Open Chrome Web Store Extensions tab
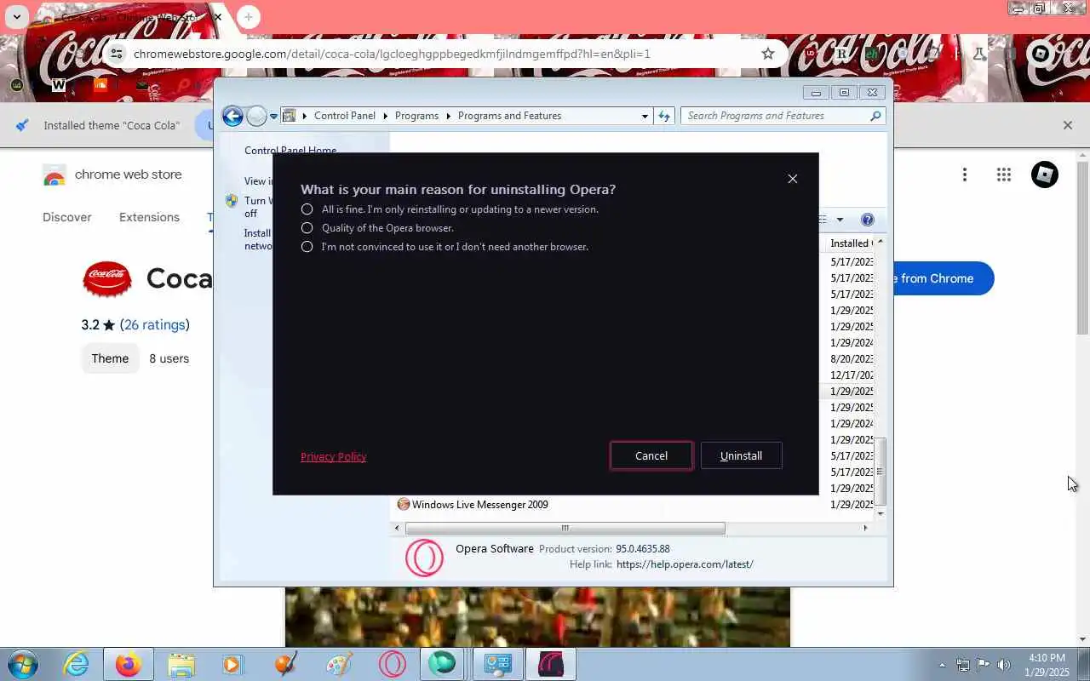Viewport: 1090px width, 681px height. click(x=149, y=217)
